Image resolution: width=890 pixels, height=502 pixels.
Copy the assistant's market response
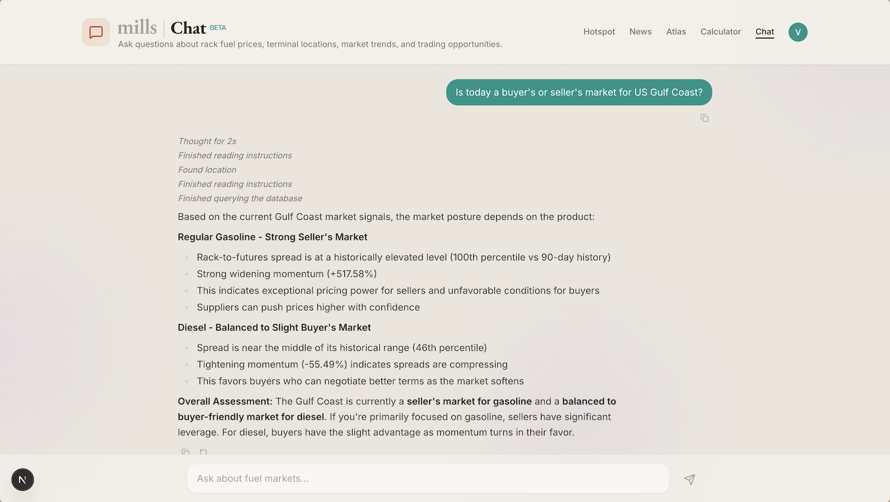click(185, 452)
